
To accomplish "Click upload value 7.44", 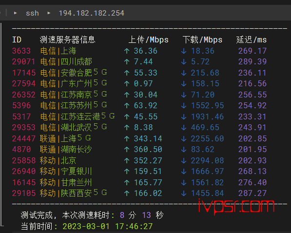I will click(x=143, y=61).
